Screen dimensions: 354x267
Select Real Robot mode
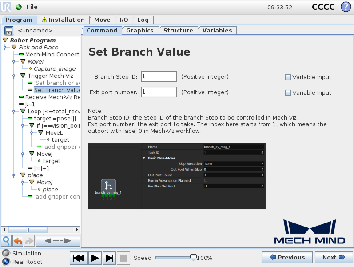tap(6, 262)
